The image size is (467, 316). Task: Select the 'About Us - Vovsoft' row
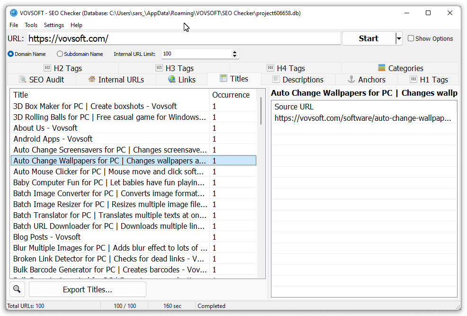tap(134, 128)
